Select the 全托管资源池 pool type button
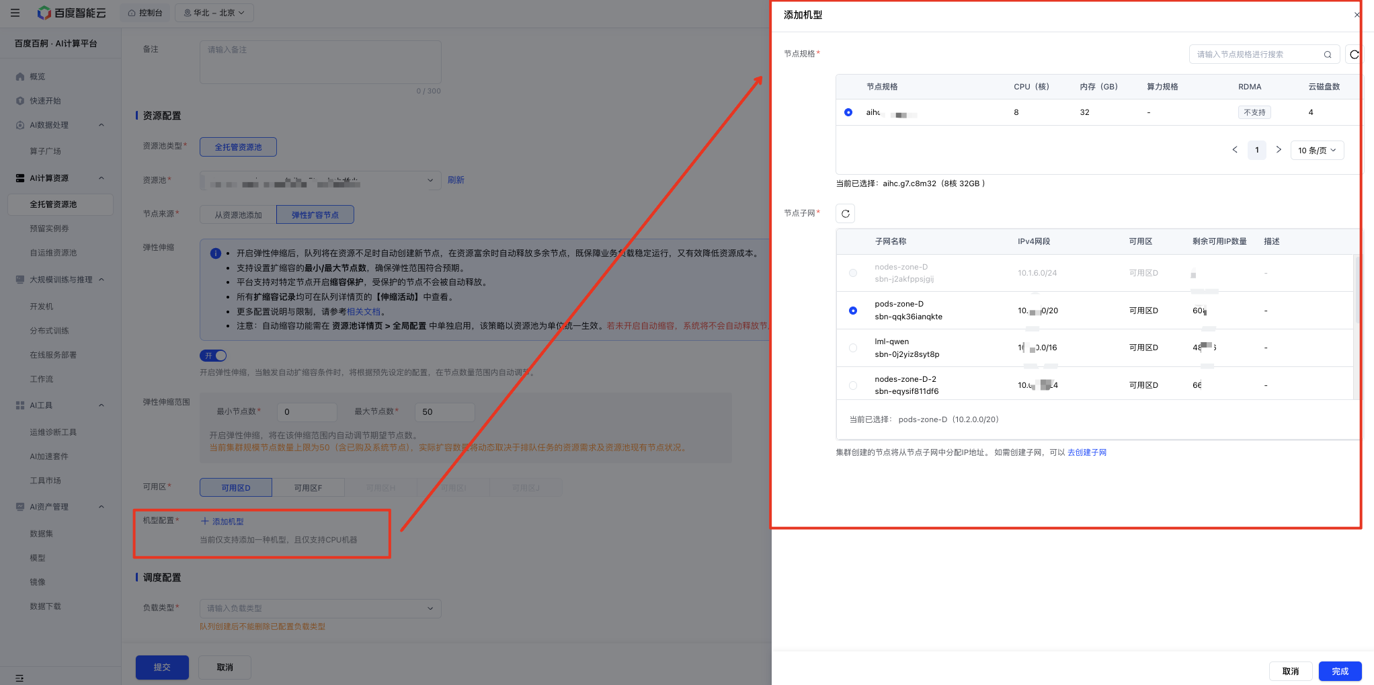1374x685 pixels. (x=238, y=147)
